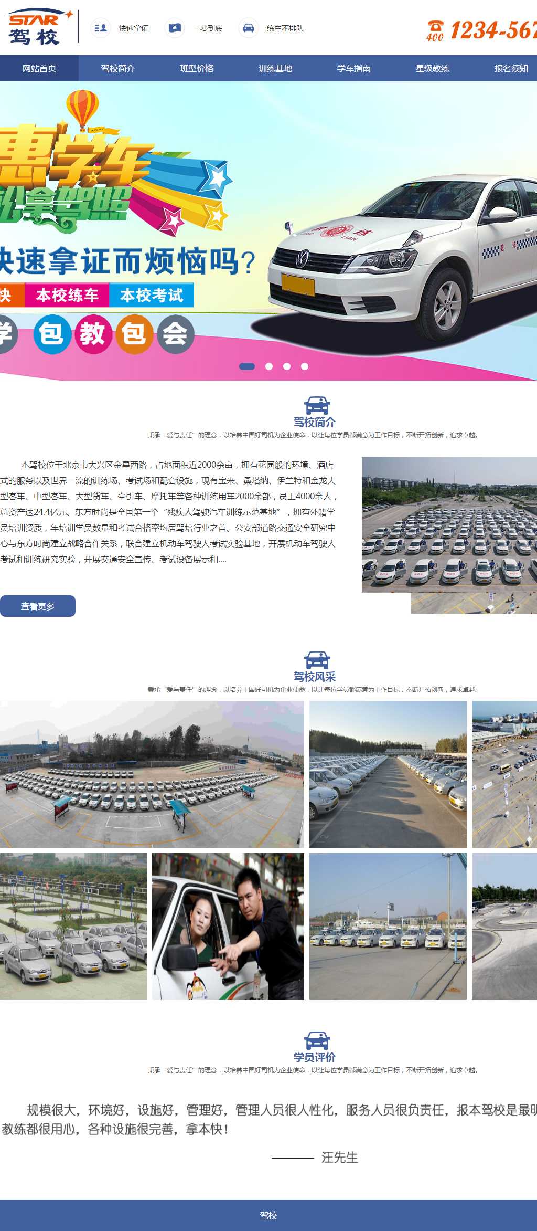Image resolution: width=537 pixels, height=1231 pixels.
Task: Click the car icon above 驾校风采
Action: pyautogui.click(x=317, y=660)
